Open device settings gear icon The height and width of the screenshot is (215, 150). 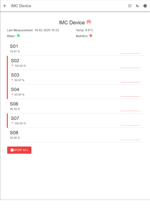[145, 6]
